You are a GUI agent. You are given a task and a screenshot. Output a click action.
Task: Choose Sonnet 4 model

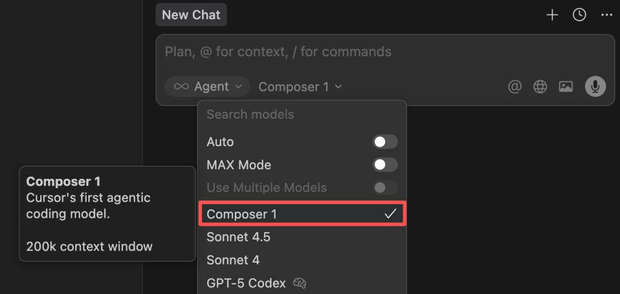pos(302,260)
